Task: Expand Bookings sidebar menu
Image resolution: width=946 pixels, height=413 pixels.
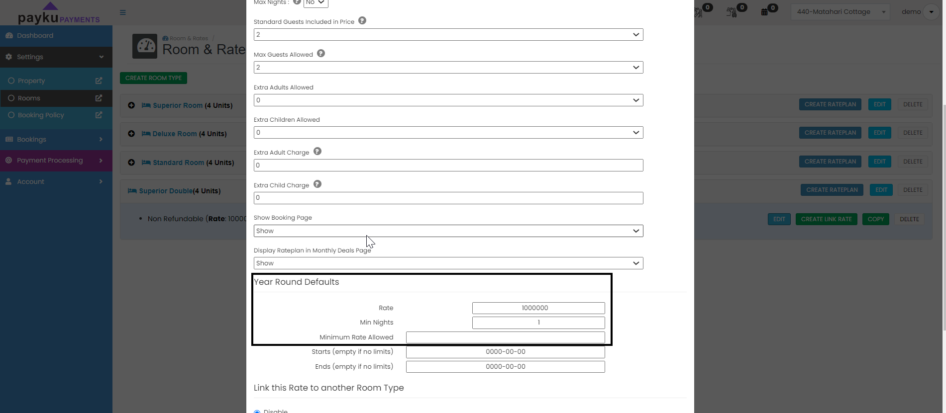Action: point(56,140)
